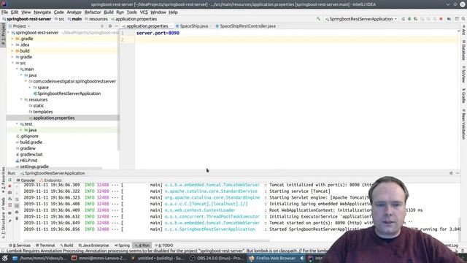Hide the Project tool window
This screenshot has height=263, width=467.
[117, 26]
